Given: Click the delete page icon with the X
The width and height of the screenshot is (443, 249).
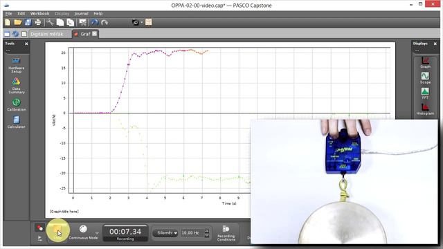Looking at the screenshot, I should pos(82,22).
